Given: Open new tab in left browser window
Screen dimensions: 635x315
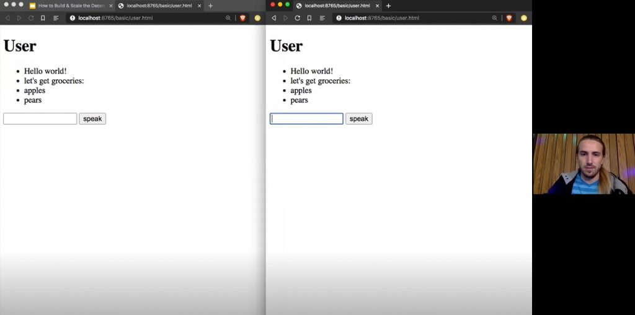Looking at the screenshot, I should (210, 6).
